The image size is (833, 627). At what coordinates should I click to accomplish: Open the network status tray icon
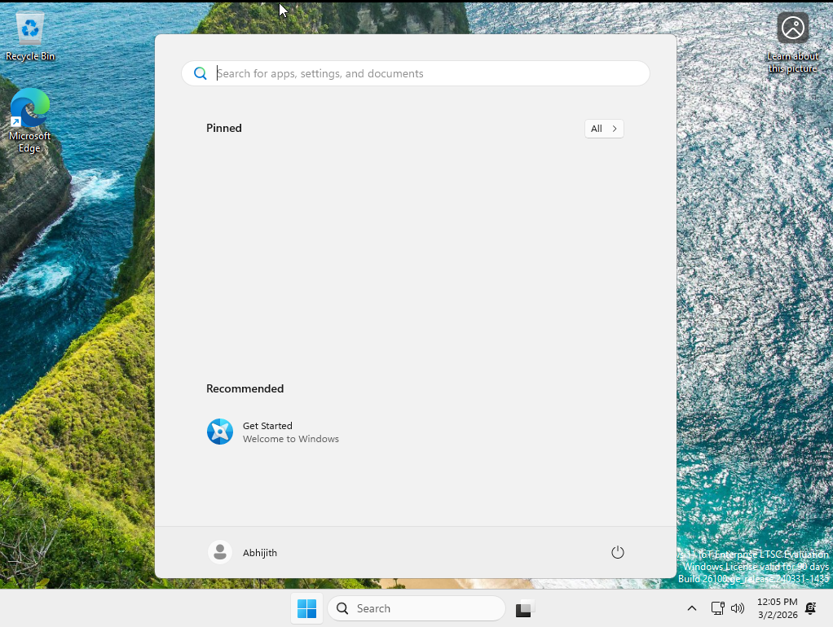click(x=718, y=608)
